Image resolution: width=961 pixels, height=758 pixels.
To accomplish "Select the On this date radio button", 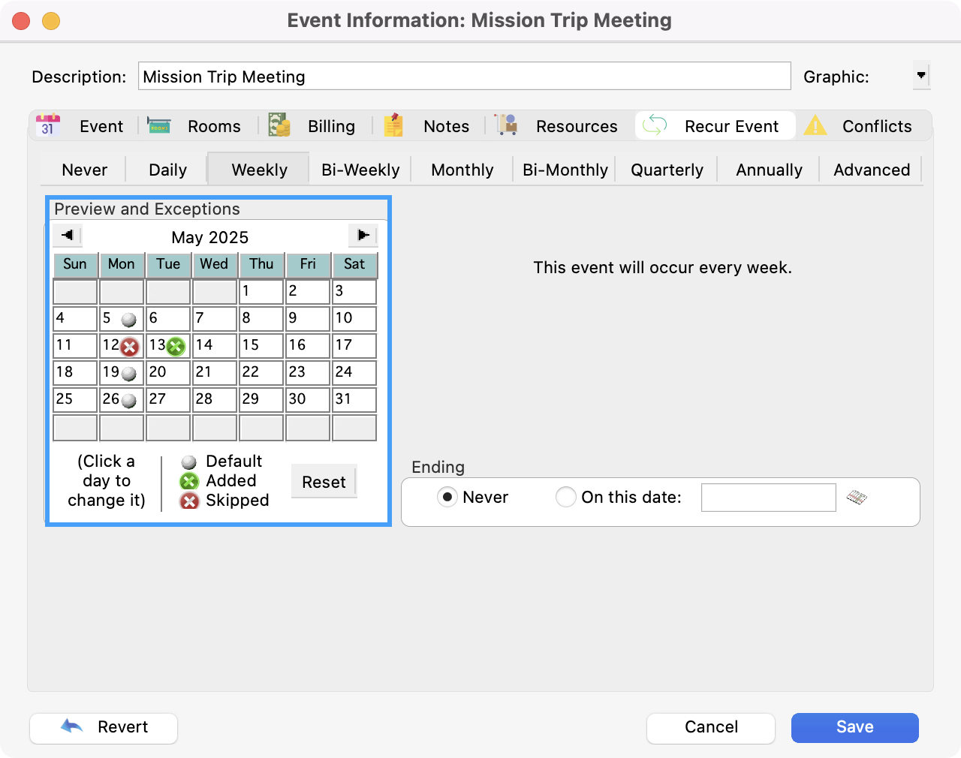I will pos(565,497).
